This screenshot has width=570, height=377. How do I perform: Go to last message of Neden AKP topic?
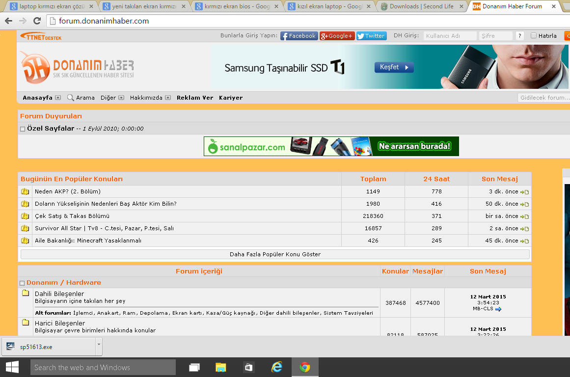tap(524, 192)
